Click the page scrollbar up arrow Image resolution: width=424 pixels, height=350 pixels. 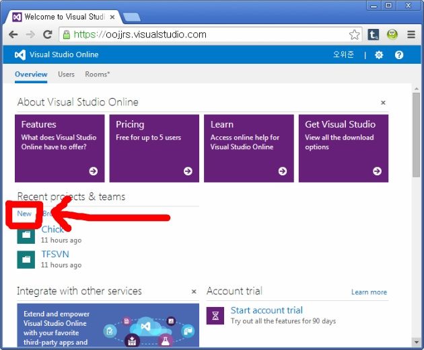coord(417,89)
